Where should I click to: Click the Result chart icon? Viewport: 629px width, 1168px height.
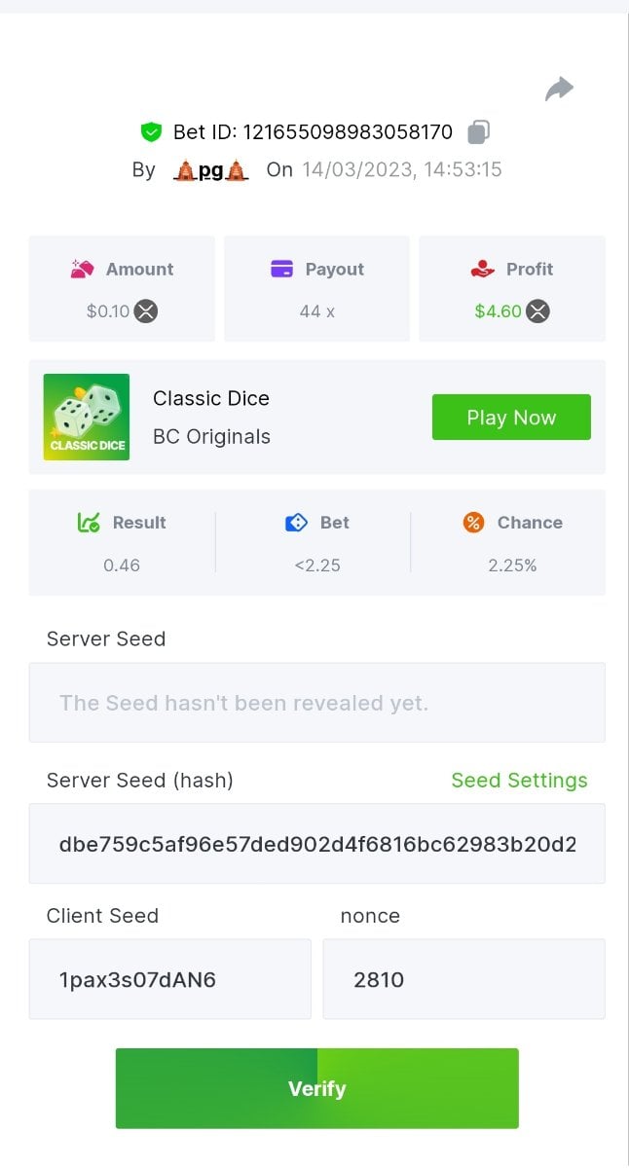(x=89, y=523)
